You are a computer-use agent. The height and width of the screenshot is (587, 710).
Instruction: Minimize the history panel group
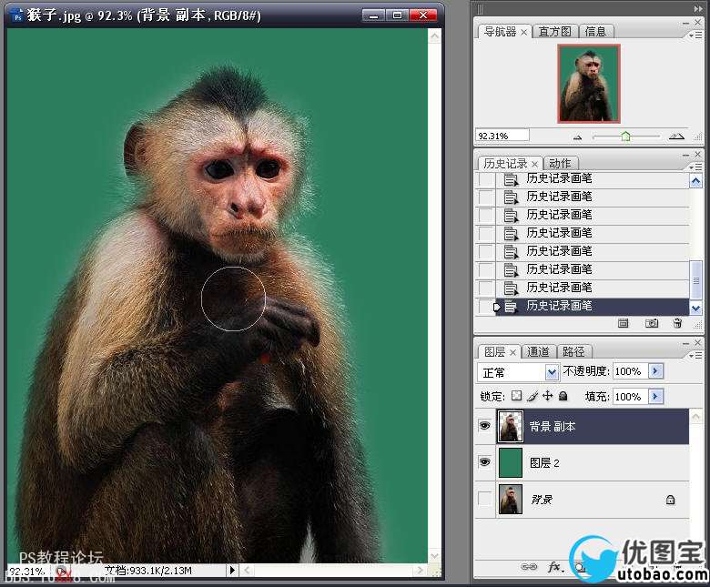tap(685, 155)
